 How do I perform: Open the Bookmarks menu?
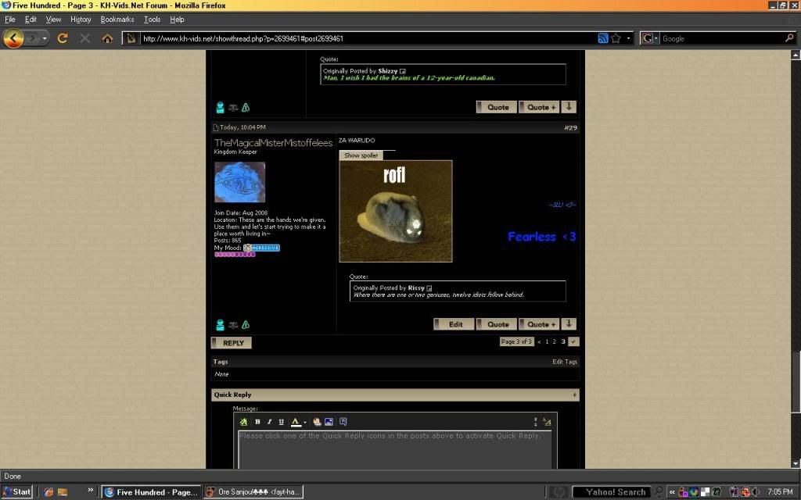pos(117,19)
